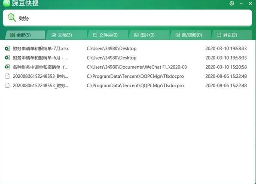Click the magnifier search icon
The width and height of the screenshot is (256, 184).
tap(12, 18)
